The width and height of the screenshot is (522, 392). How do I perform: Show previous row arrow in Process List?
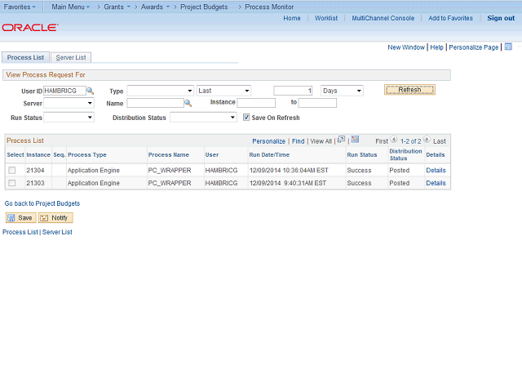pyautogui.click(x=395, y=140)
